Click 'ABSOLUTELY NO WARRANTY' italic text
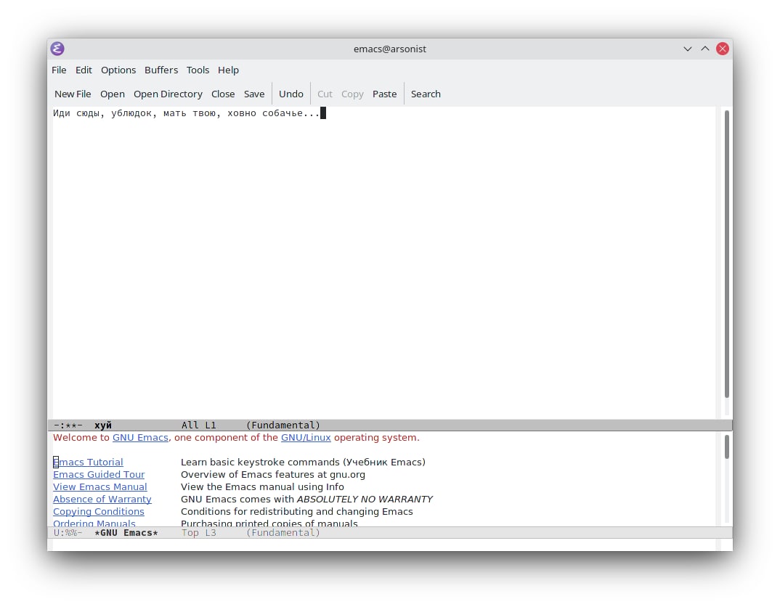Viewport: 780px width, 607px height. coord(365,499)
